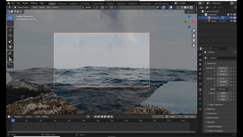Screen dimensions: 243x137
Task: Click the red X axis gizmo dot
Action: 193,22
